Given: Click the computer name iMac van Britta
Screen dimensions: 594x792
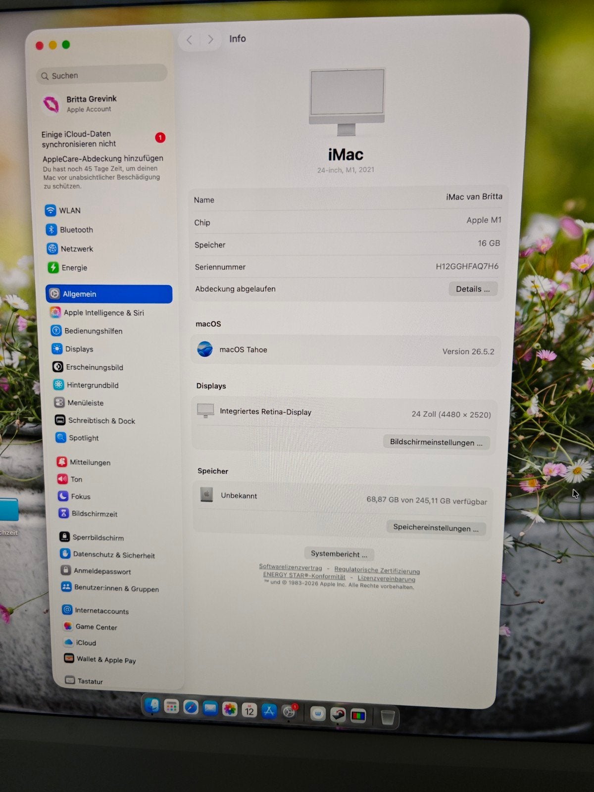Looking at the screenshot, I should (x=474, y=197).
